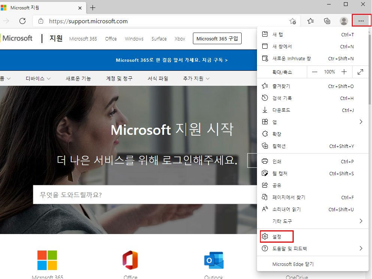This screenshot has height=279, width=372.
Task: Select 새 탭 menu item
Action: coord(313,34)
